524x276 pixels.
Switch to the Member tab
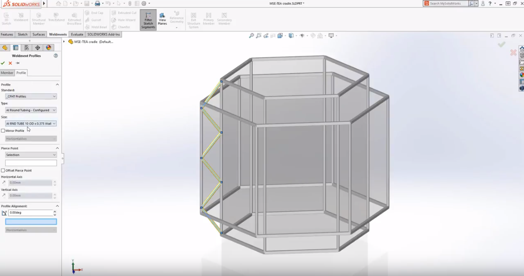click(x=7, y=73)
